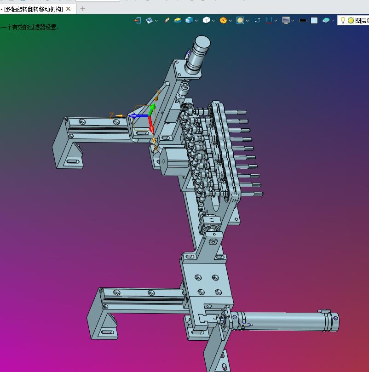Toggle the light bulb visibility icon
The image size is (369, 372).
coord(343,20)
